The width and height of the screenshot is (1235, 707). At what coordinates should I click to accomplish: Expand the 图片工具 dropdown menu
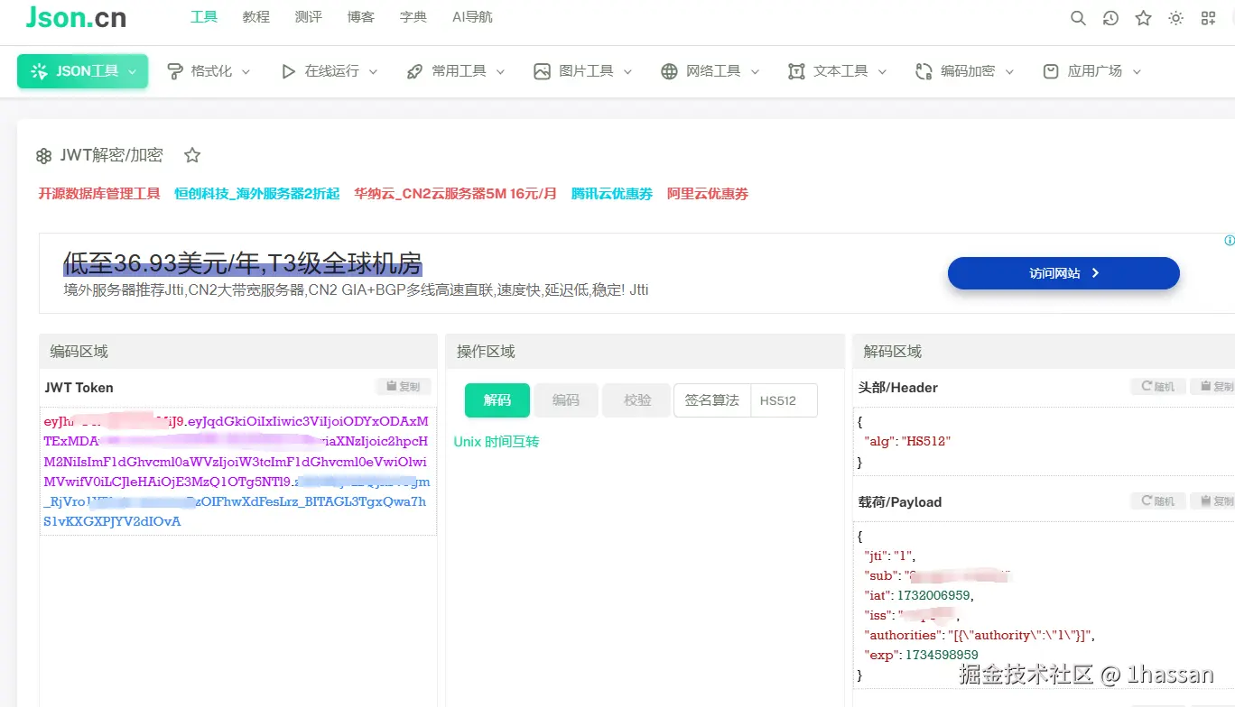(x=583, y=71)
